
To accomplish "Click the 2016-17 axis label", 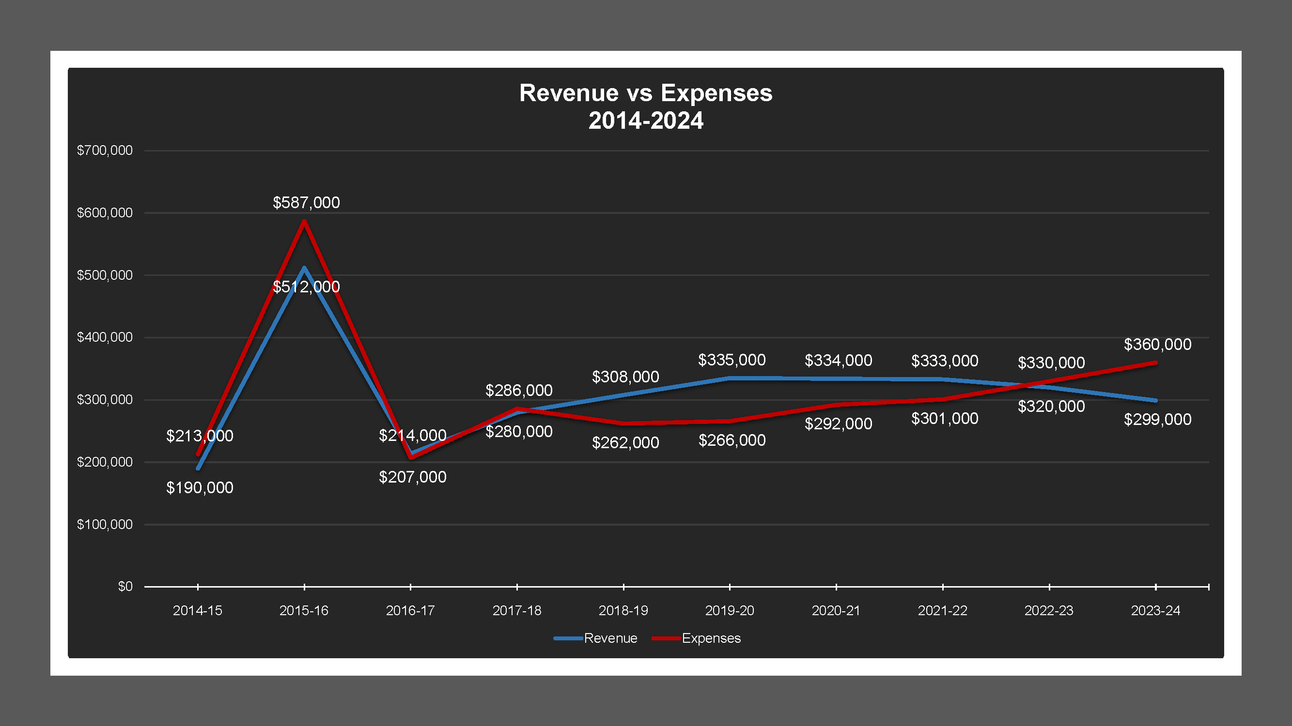I will pyautogui.click(x=410, y=611).
